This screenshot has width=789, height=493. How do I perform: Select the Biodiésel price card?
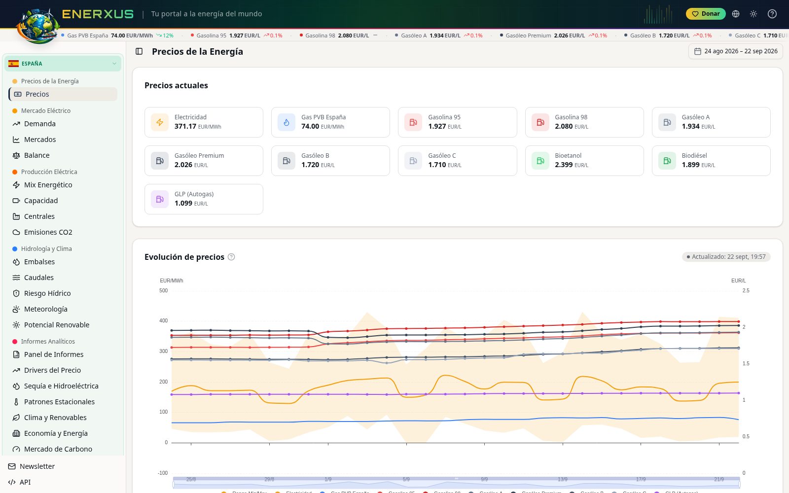tap(711, 161)
